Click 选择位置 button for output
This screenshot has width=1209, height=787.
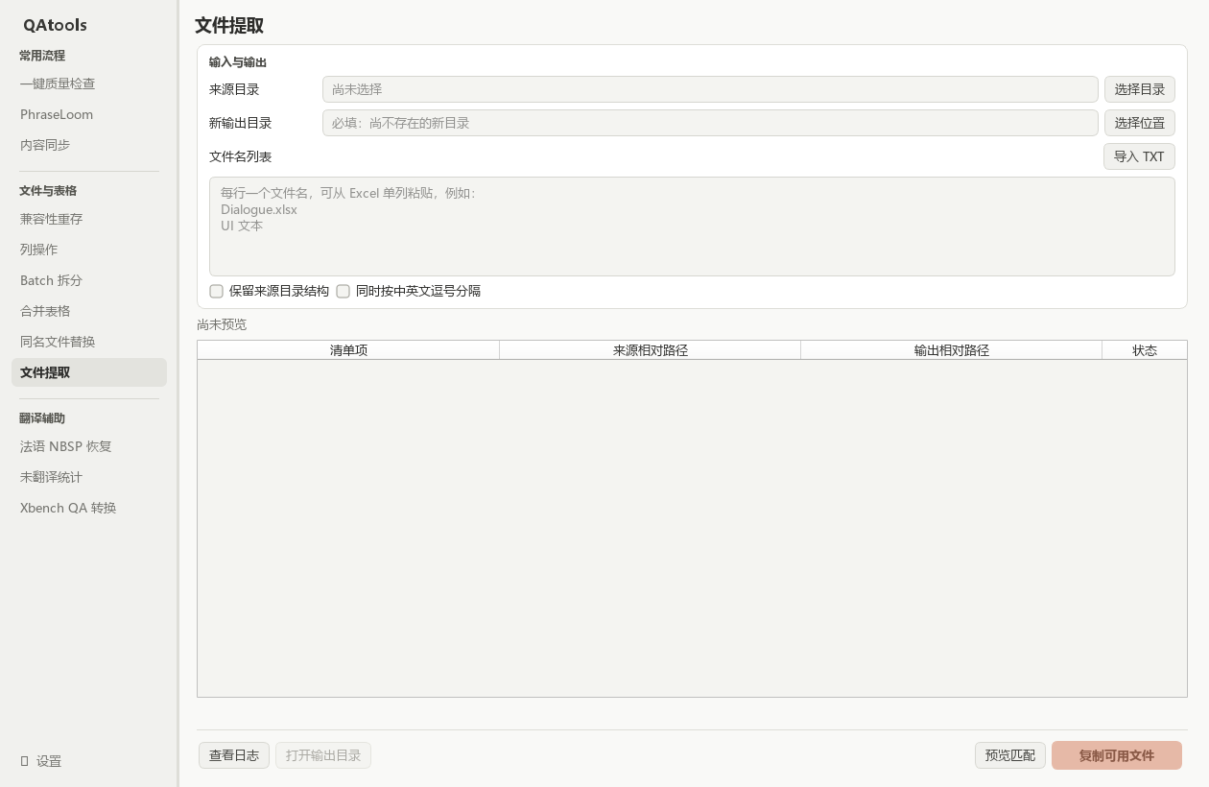pyautogui.click(x=1140, y=123)
